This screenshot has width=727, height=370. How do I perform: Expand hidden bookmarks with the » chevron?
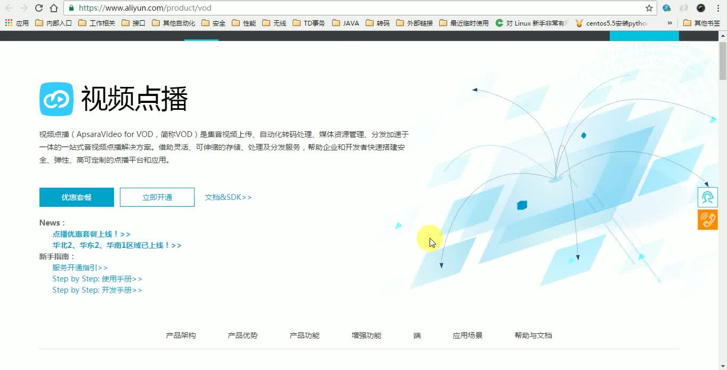tap(669, 23)
